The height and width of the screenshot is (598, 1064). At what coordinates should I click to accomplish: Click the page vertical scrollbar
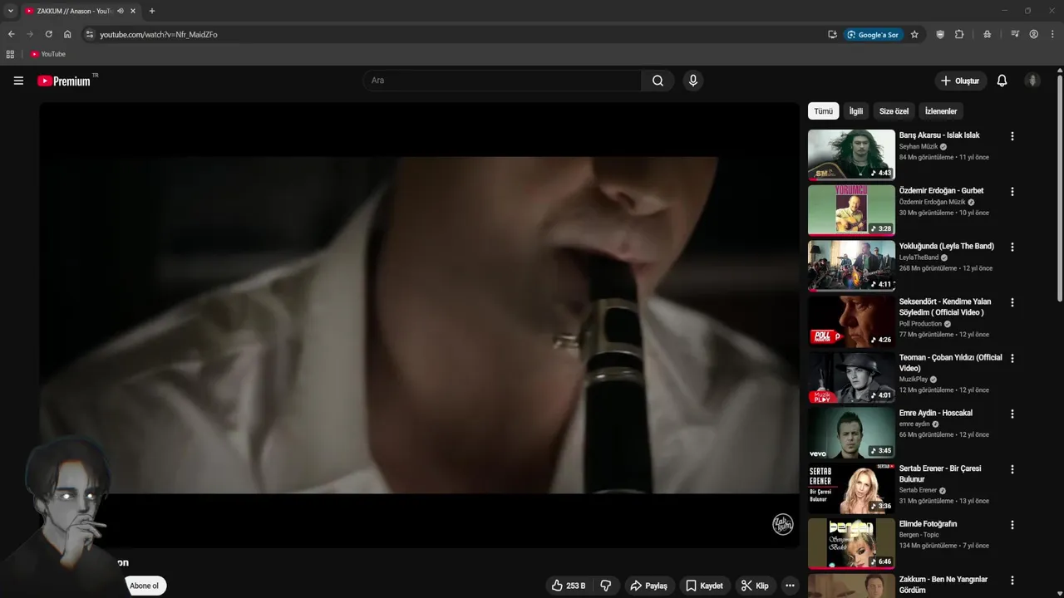click(1060, 187)
